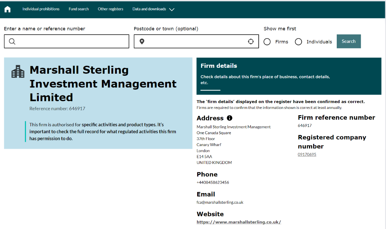Viewport: 386px width, 229px height.
Task: Click Reference number: 646917 under firm name
Action: click(57, 109)
